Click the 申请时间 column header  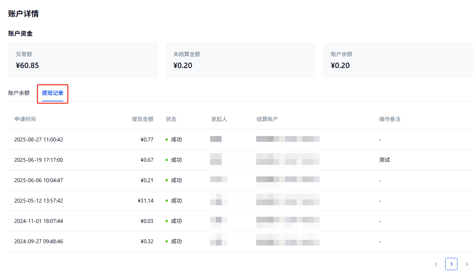pos(25,119)
